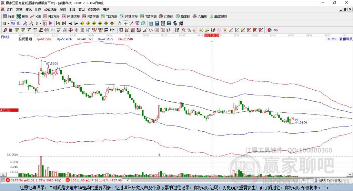
Task: Jump to last bar with skip-to-end icon
Action: pyautogui.click(x=64, y=23)
